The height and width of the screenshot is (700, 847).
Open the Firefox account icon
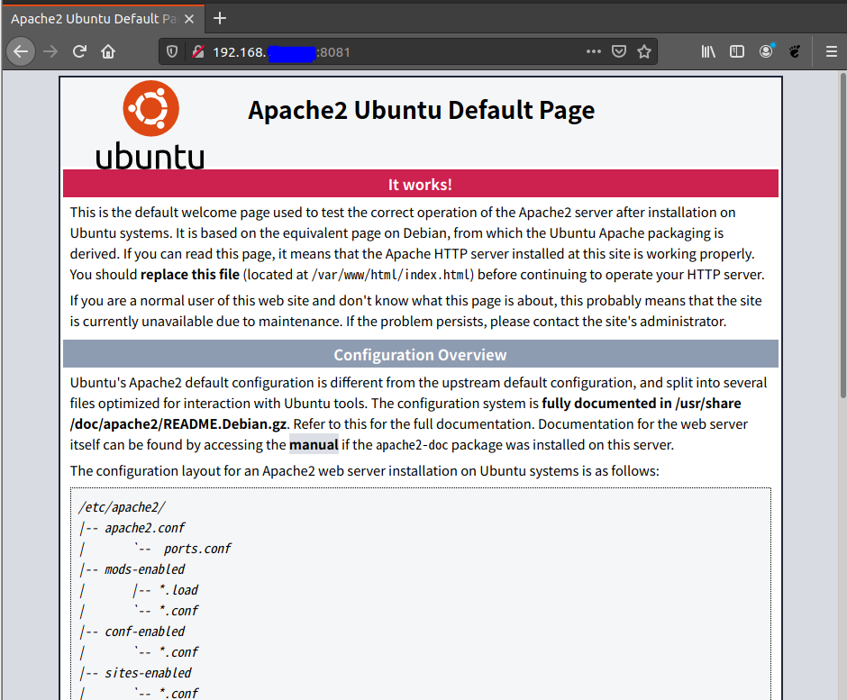pos(766,52)
